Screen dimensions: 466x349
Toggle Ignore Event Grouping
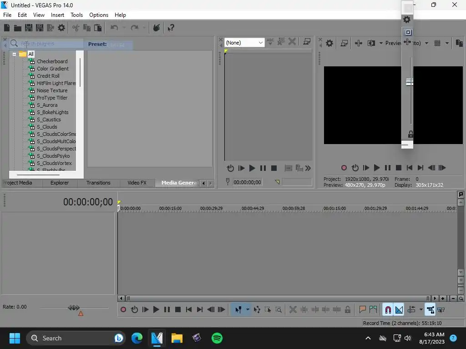[x=441, y=310]
